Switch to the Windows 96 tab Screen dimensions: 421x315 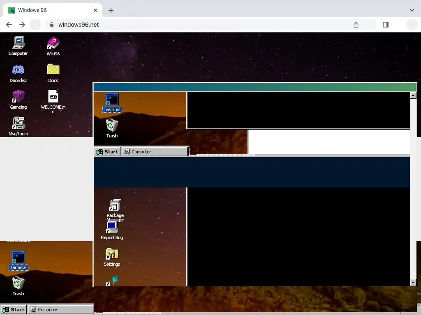click(x=52, y=10)
